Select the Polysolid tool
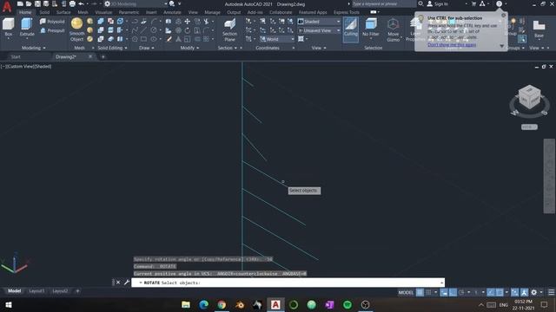556x312 pixels. (x=52, y=22)
